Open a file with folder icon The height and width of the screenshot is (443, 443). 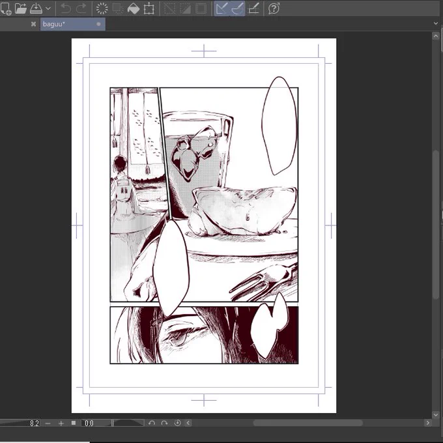[21, 8]
